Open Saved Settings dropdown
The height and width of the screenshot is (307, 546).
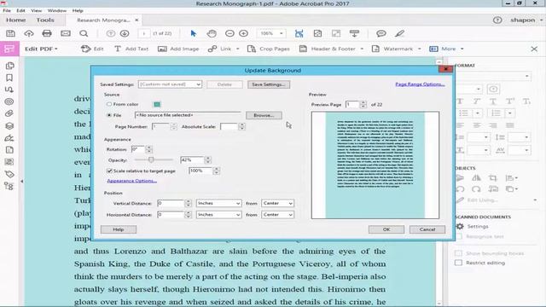(x=170, y=84)
